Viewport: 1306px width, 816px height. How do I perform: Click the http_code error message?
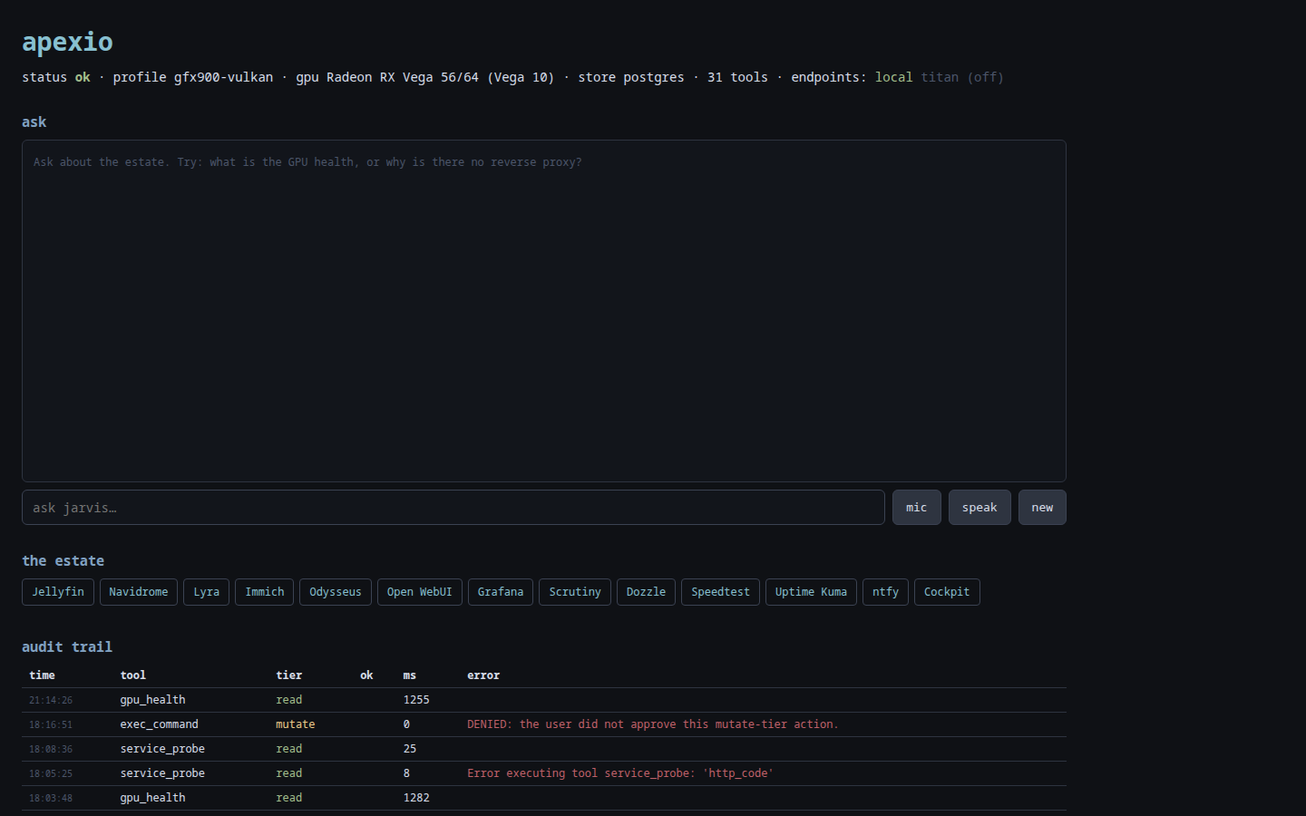(x=620, y=773)
